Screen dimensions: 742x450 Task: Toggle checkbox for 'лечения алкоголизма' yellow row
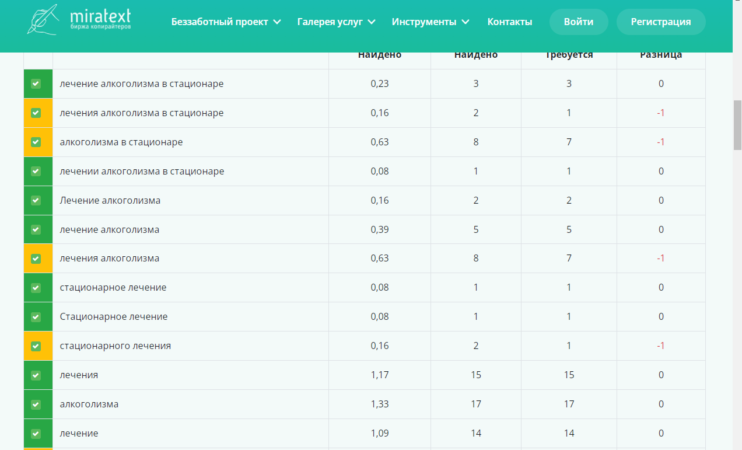pos(36,259)
